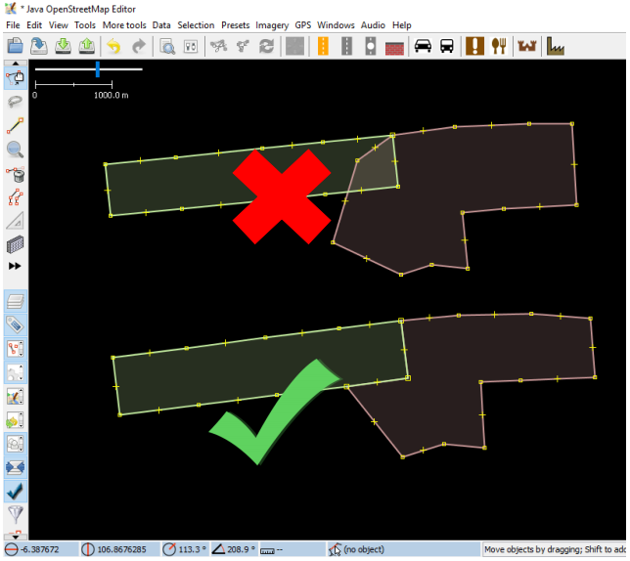Expand hidden tools with double-arrow button

coord(16,266)
